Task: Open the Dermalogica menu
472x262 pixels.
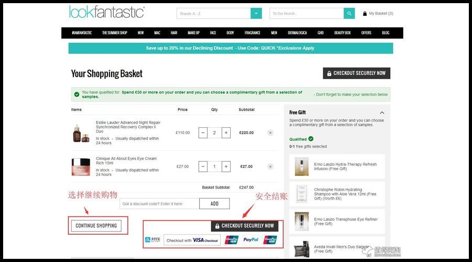Action: click(x=297, y=33)
